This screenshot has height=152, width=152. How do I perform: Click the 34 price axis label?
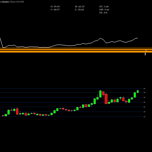point(144,97)
